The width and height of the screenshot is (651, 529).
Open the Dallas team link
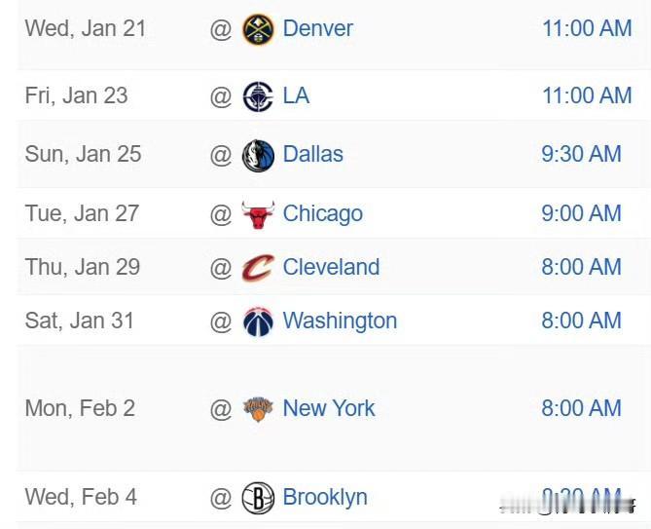click(x=312, y=155)
